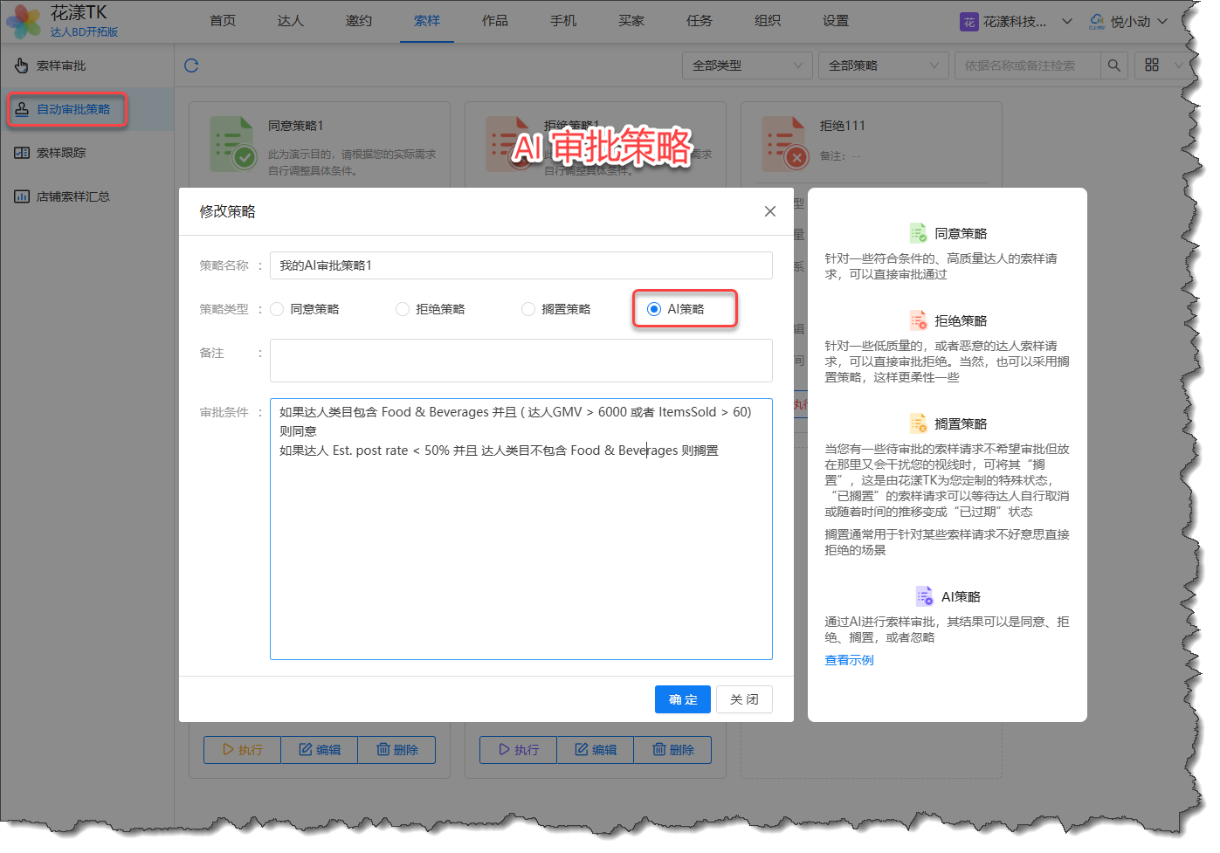Select the 拒绝策略 radio button
The width and height of the screenshot is (1220, 853).
(403, 309)
